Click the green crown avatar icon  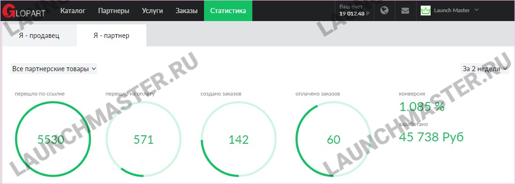(x=426, y=10)
